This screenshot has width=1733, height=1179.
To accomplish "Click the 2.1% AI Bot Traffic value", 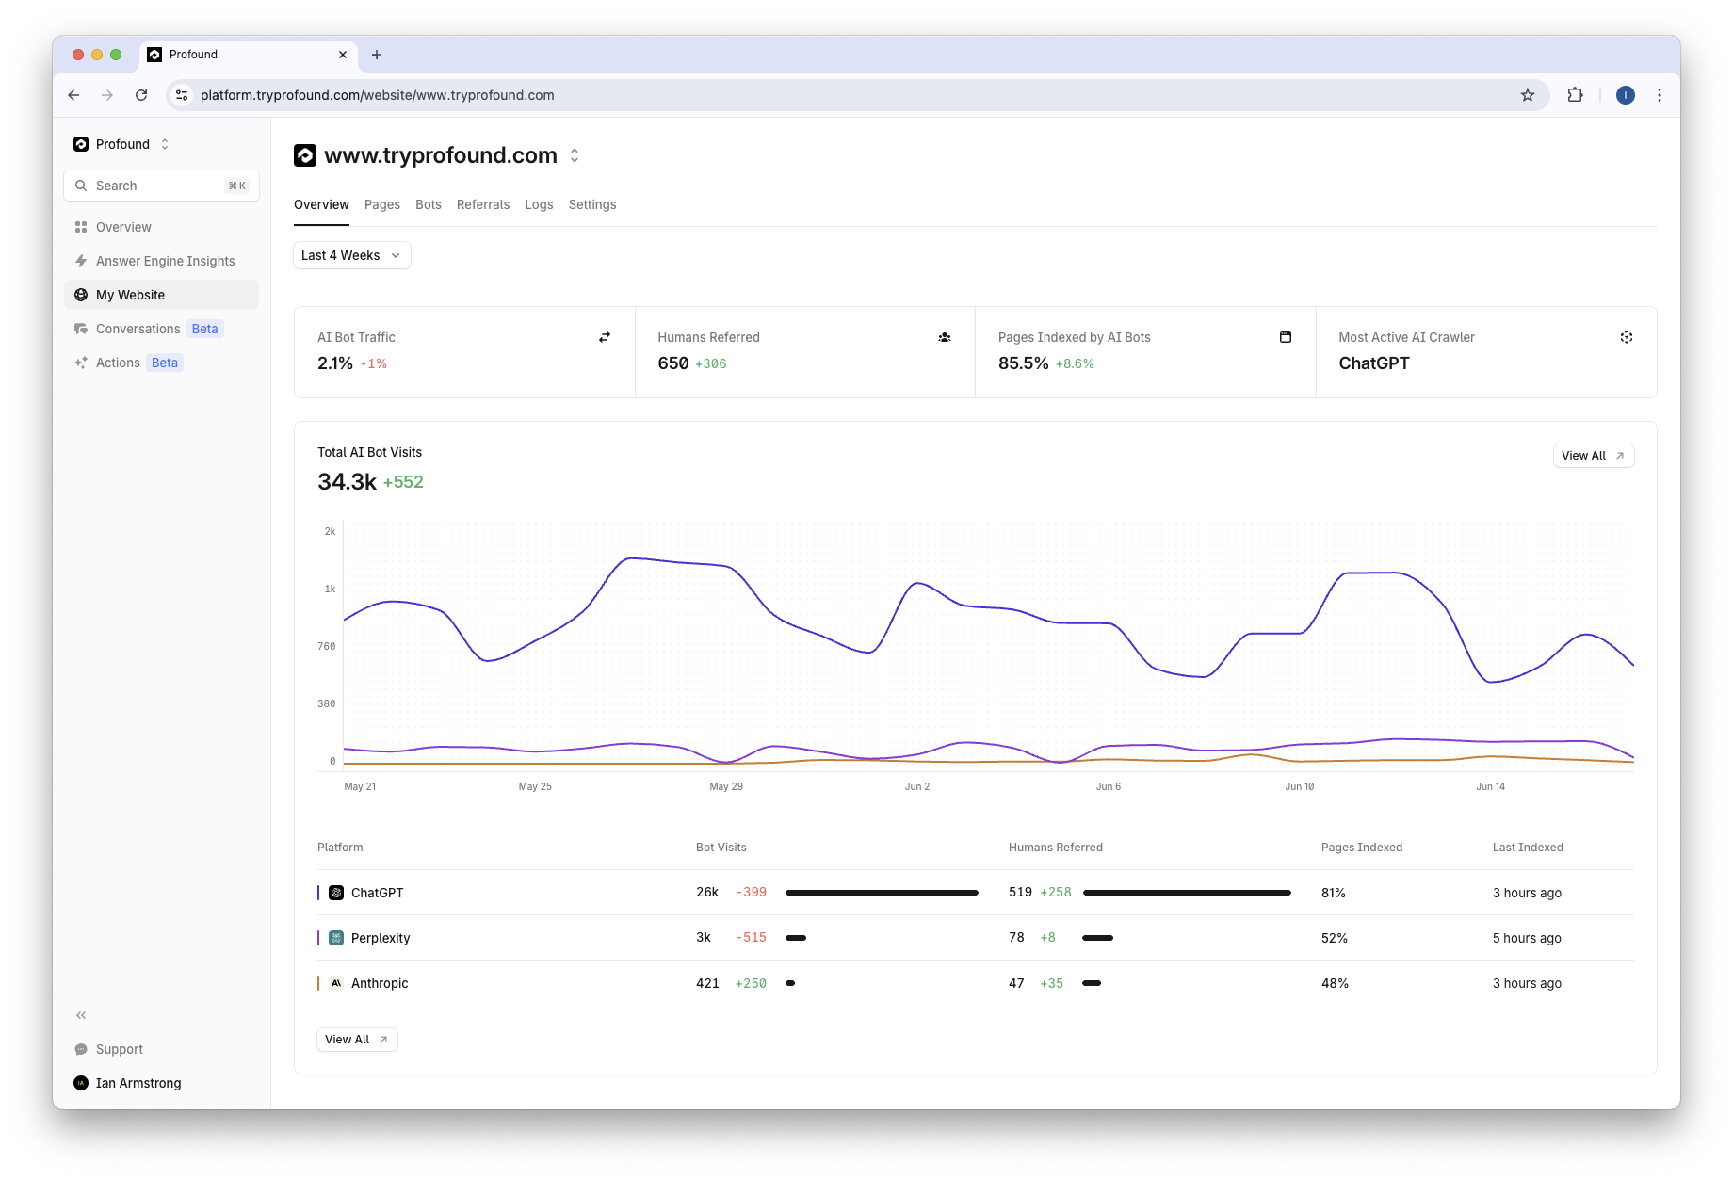I will pos(335,363).
